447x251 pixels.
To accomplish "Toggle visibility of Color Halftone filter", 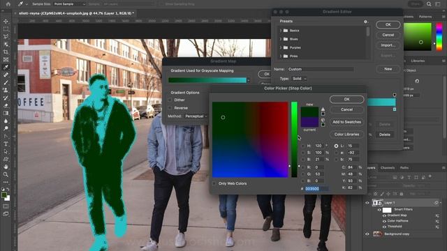I will pos(384,221).
